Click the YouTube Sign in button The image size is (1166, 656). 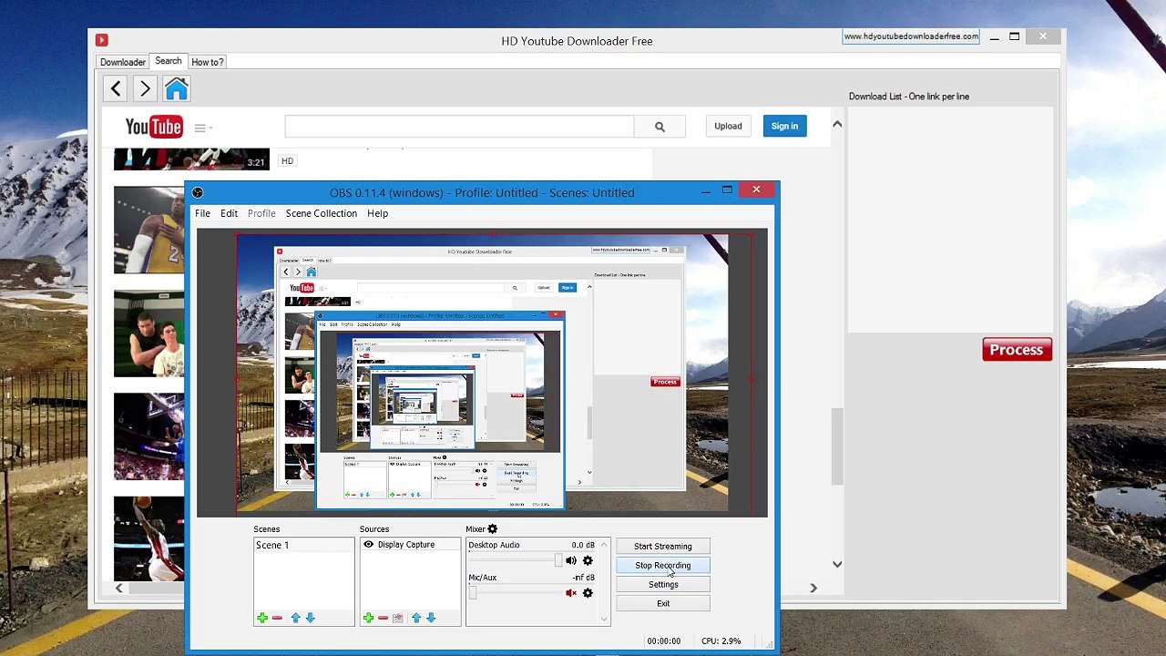coord(784,127)
